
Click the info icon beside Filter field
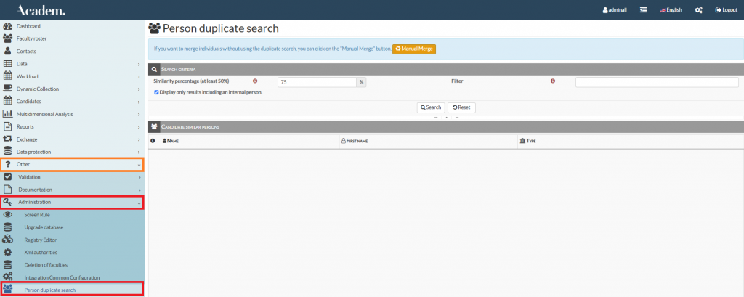pyautogui.click(x=553, y=81)
